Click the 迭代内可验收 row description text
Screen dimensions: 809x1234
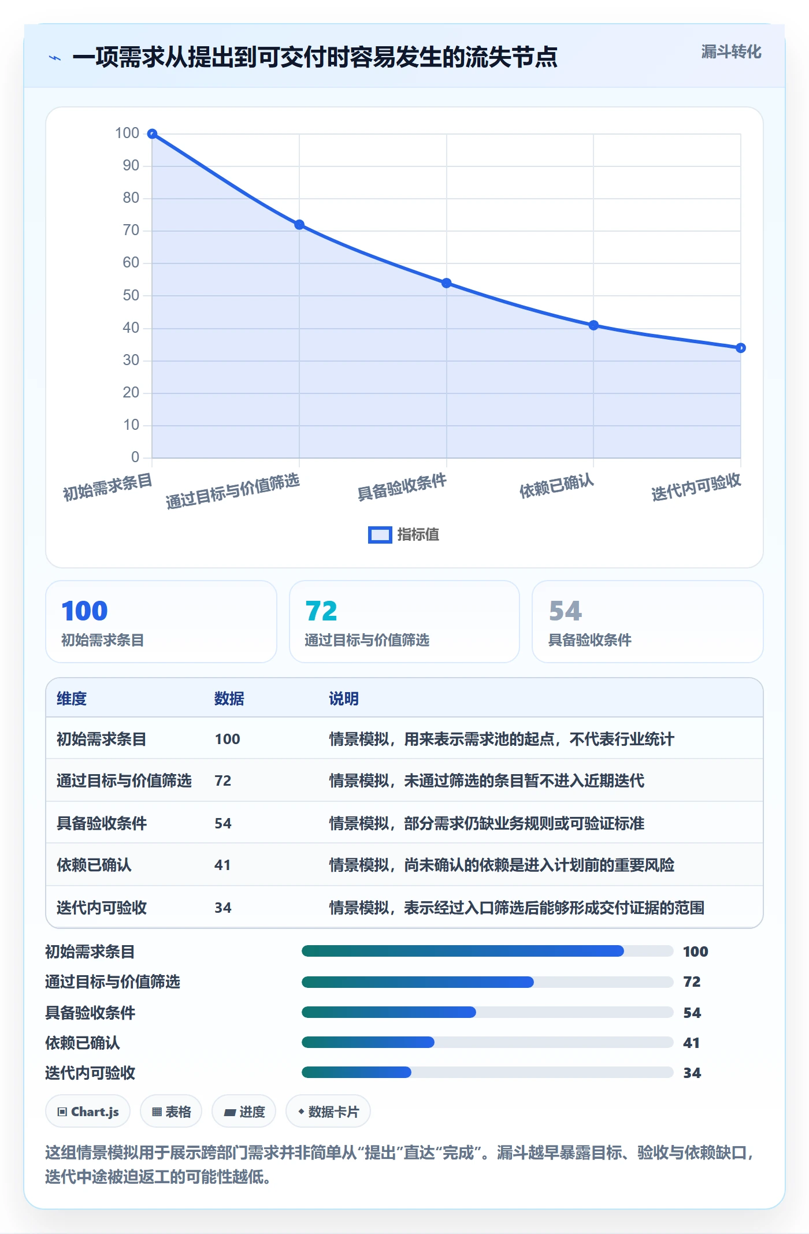pos(517,908)
